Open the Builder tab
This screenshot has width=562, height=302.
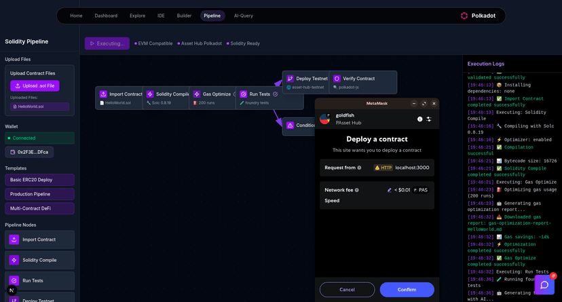(x=184, y=16)
